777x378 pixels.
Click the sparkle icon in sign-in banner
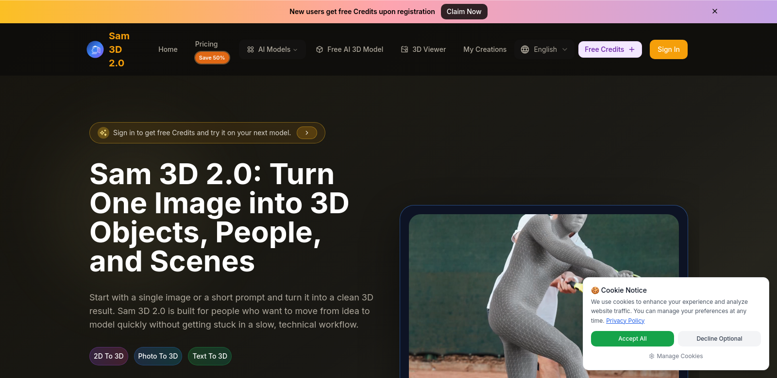(103, 133)
